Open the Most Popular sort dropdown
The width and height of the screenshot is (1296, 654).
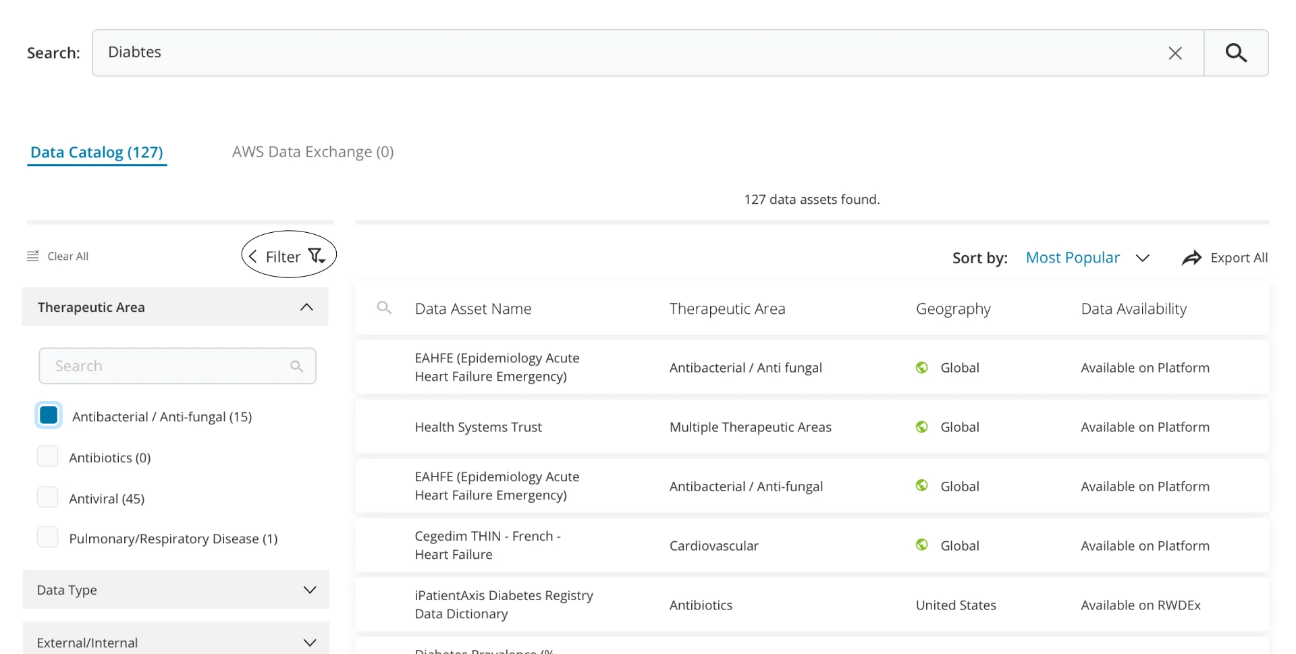pyautogui.click(x=1087, y=258)
